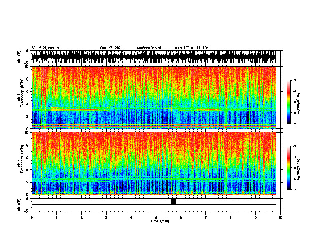
Task: Click time axis tick label "10" at right end
Action: pos(280,218)
